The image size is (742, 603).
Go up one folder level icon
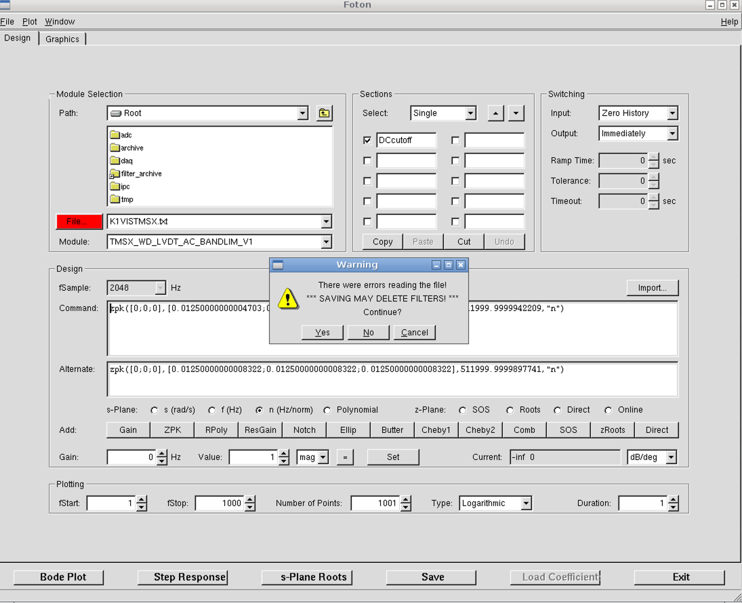pos(324,113)
